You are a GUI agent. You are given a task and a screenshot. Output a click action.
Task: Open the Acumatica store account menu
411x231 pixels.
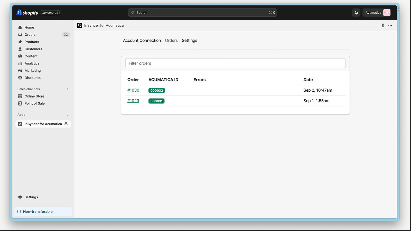[377, 13]
